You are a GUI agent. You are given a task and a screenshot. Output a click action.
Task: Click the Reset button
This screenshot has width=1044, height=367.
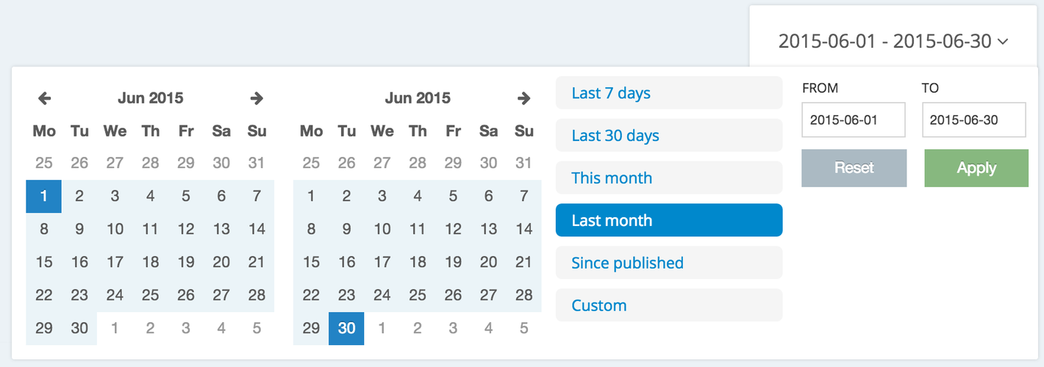coord(854,168)
